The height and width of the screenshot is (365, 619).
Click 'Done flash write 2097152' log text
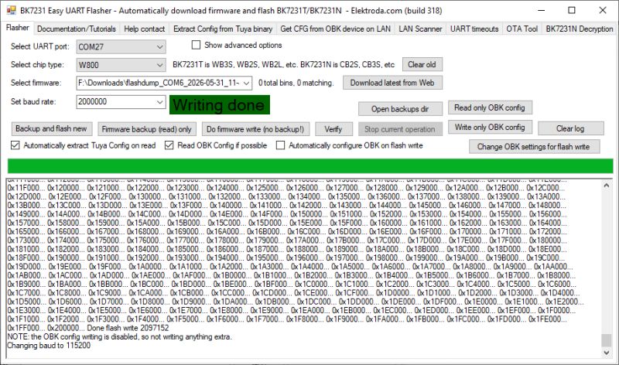pyautogui.click(x=128, y=328)
